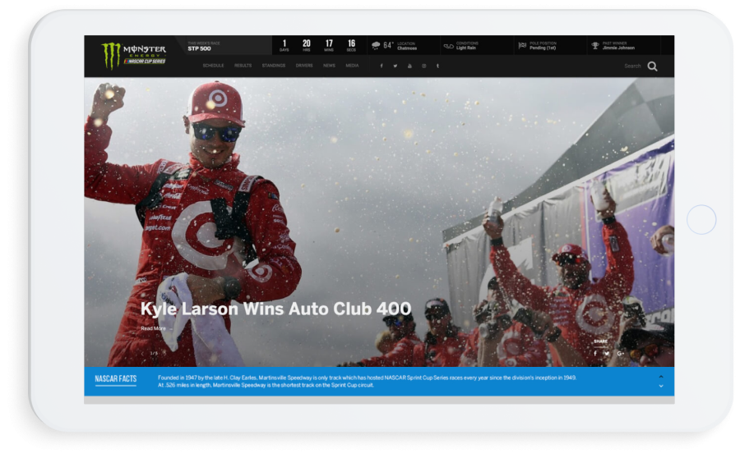Click the track conditions icon

(x=448, y=46)
